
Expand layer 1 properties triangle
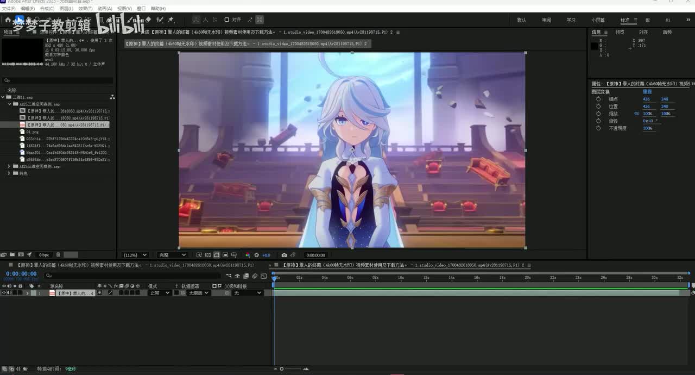(x=27, y=293)
